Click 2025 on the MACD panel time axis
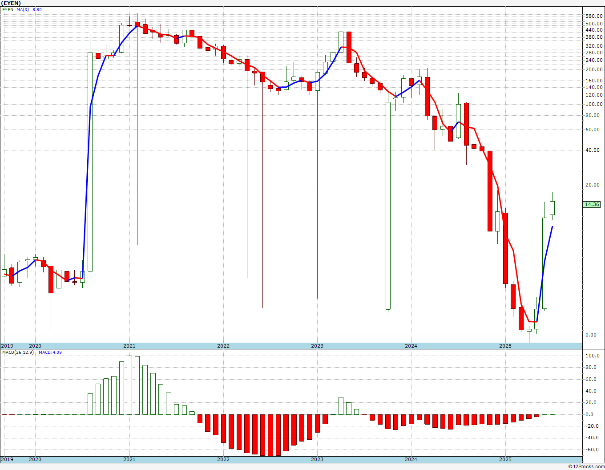The width and height of the screenshot is (605, 470). click(x=505, y=459)
